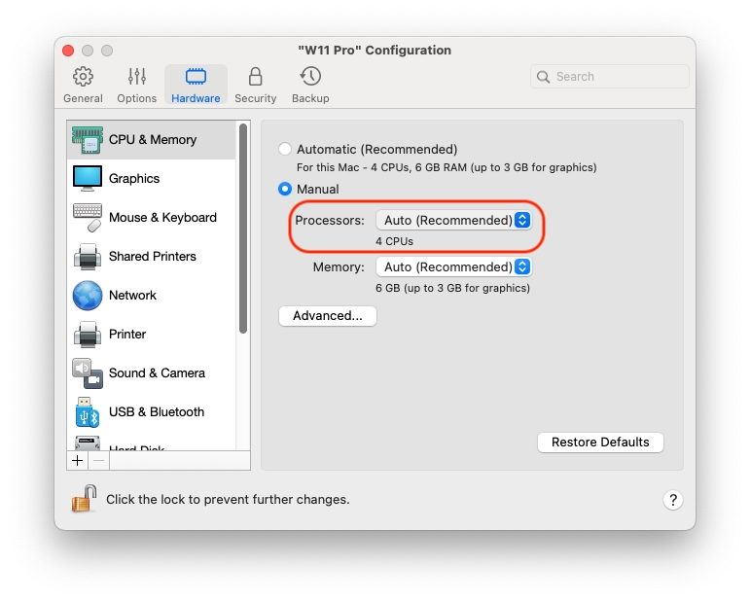Click the Advanced... button

(x=327, y=316)
